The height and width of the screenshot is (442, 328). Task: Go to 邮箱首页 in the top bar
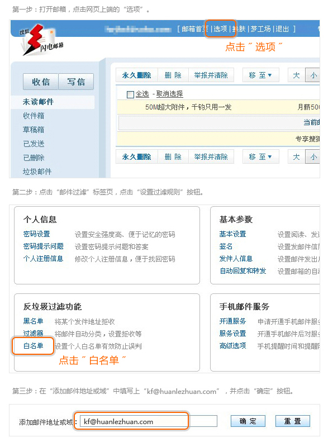pyautogui.click(x=195, y=28)
